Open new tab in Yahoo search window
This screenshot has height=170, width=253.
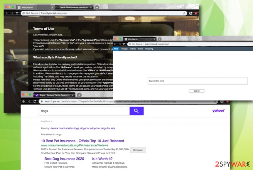[79, 95]
